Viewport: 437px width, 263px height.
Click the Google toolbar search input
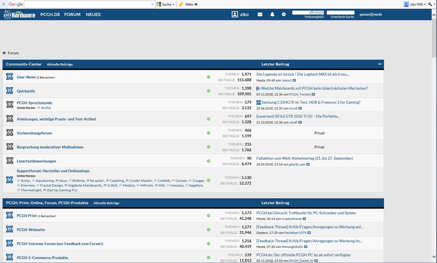pyautogui.click(x=87, y=4)
